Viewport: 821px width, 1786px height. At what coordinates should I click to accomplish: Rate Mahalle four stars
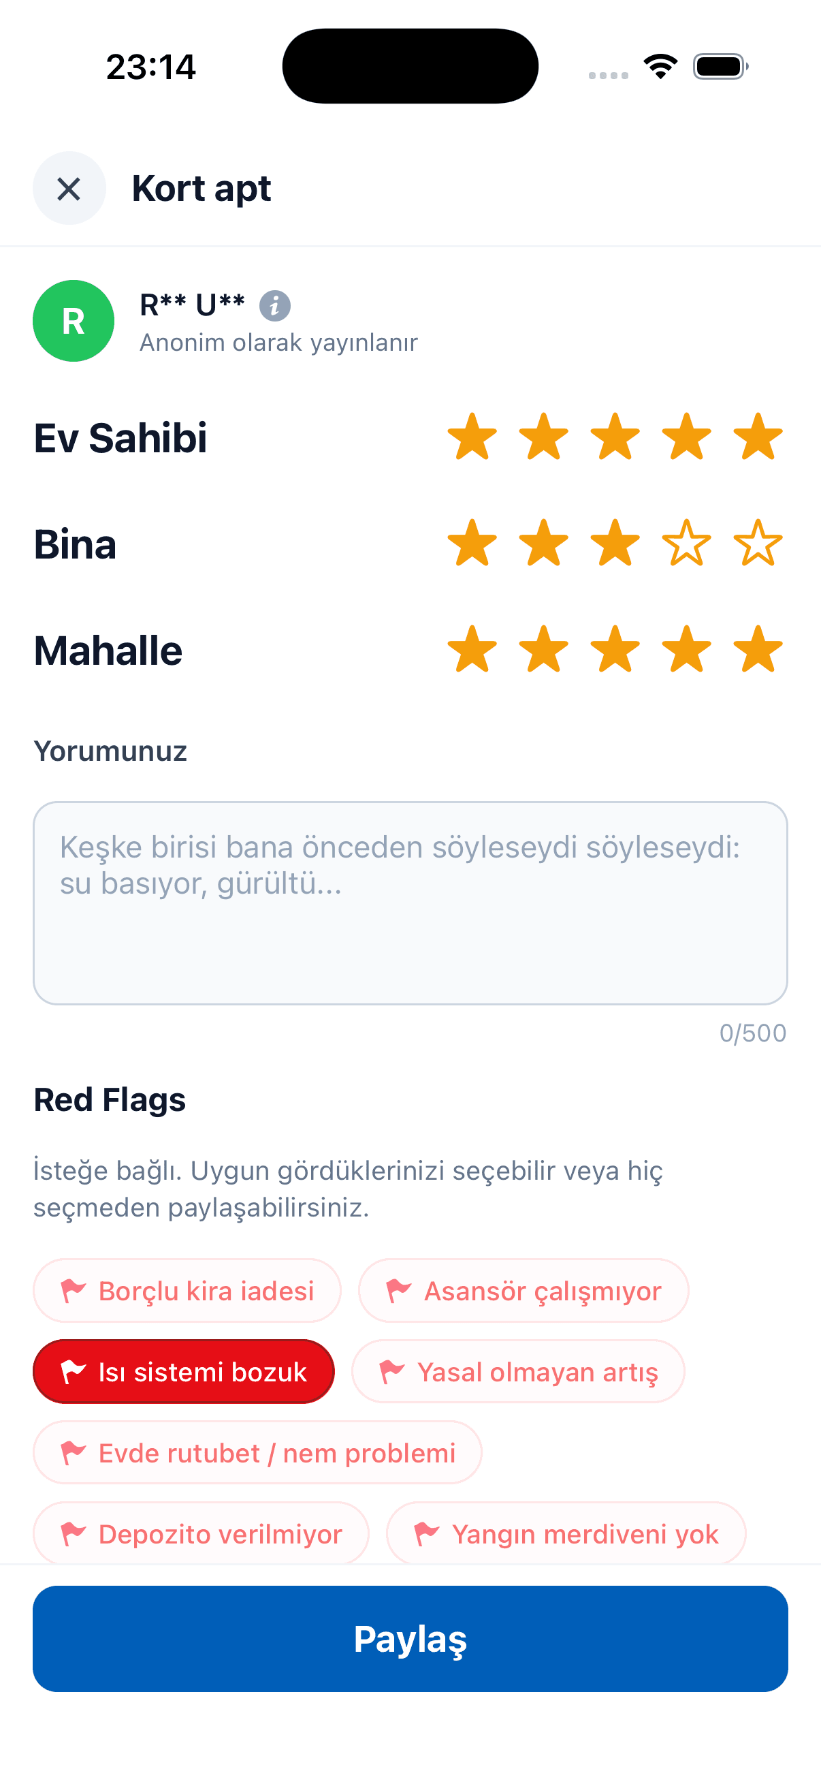pyautogui.click(x=687, y=650)
